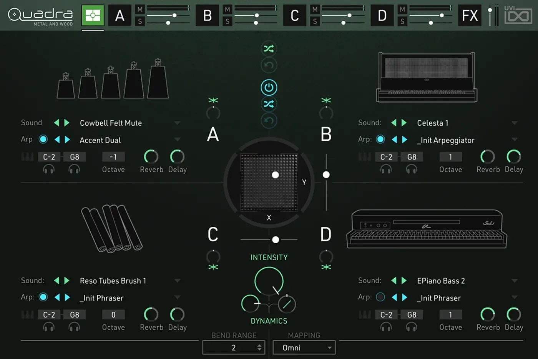Select previous sound before Reso Tubes Brush 1
Screen dimensions: 538x359
coord(57,281)
